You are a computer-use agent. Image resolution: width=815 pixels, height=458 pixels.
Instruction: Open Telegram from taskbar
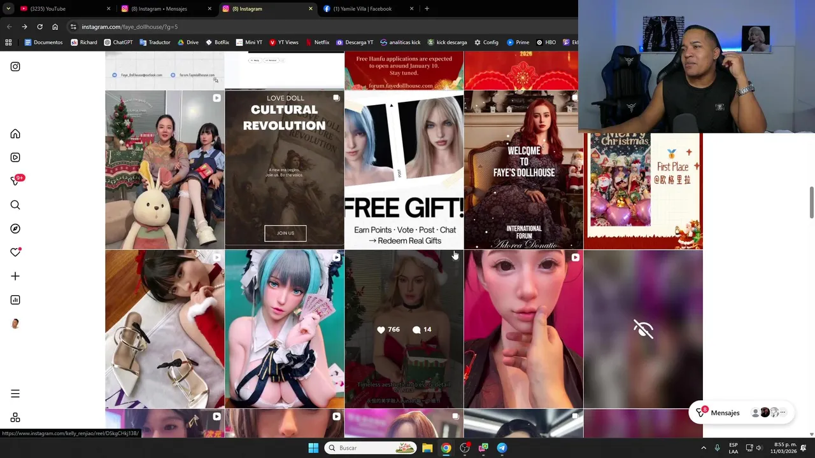tap(502, 448)
